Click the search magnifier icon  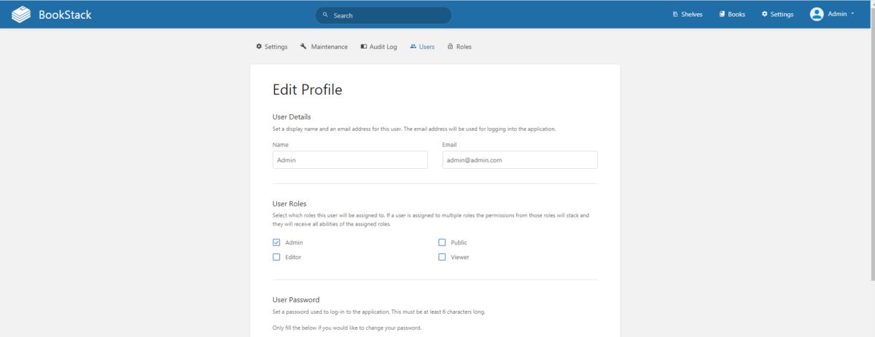325,15
